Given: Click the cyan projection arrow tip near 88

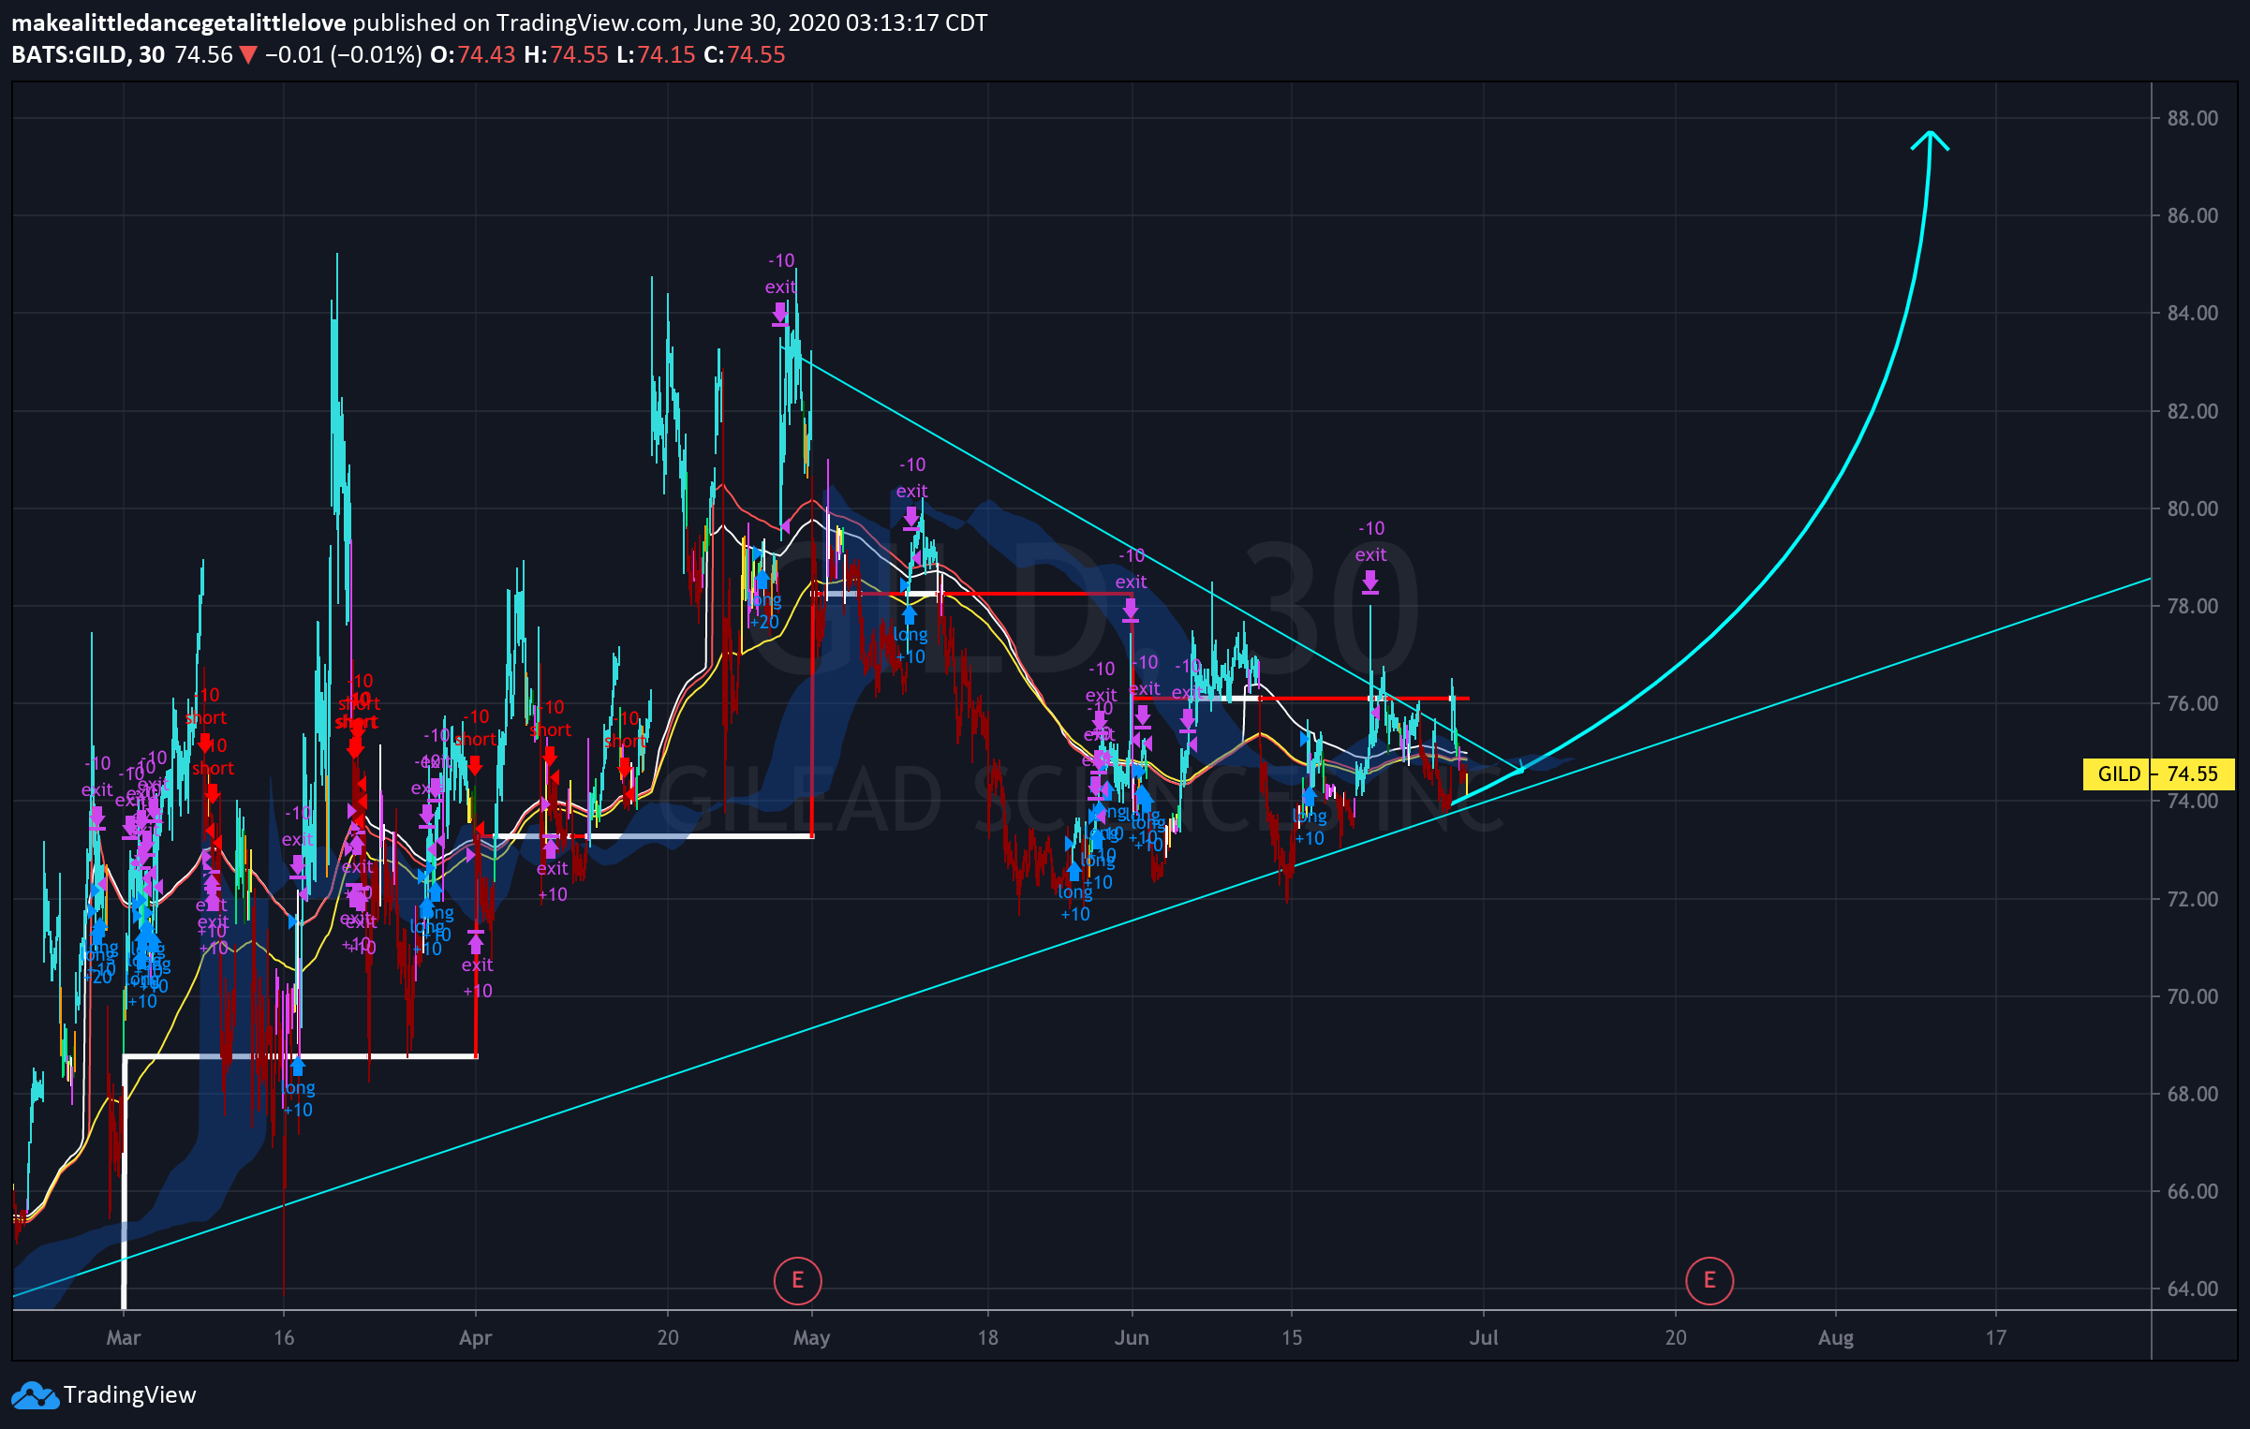Looking at the screenshot, I should [1930, 139].
